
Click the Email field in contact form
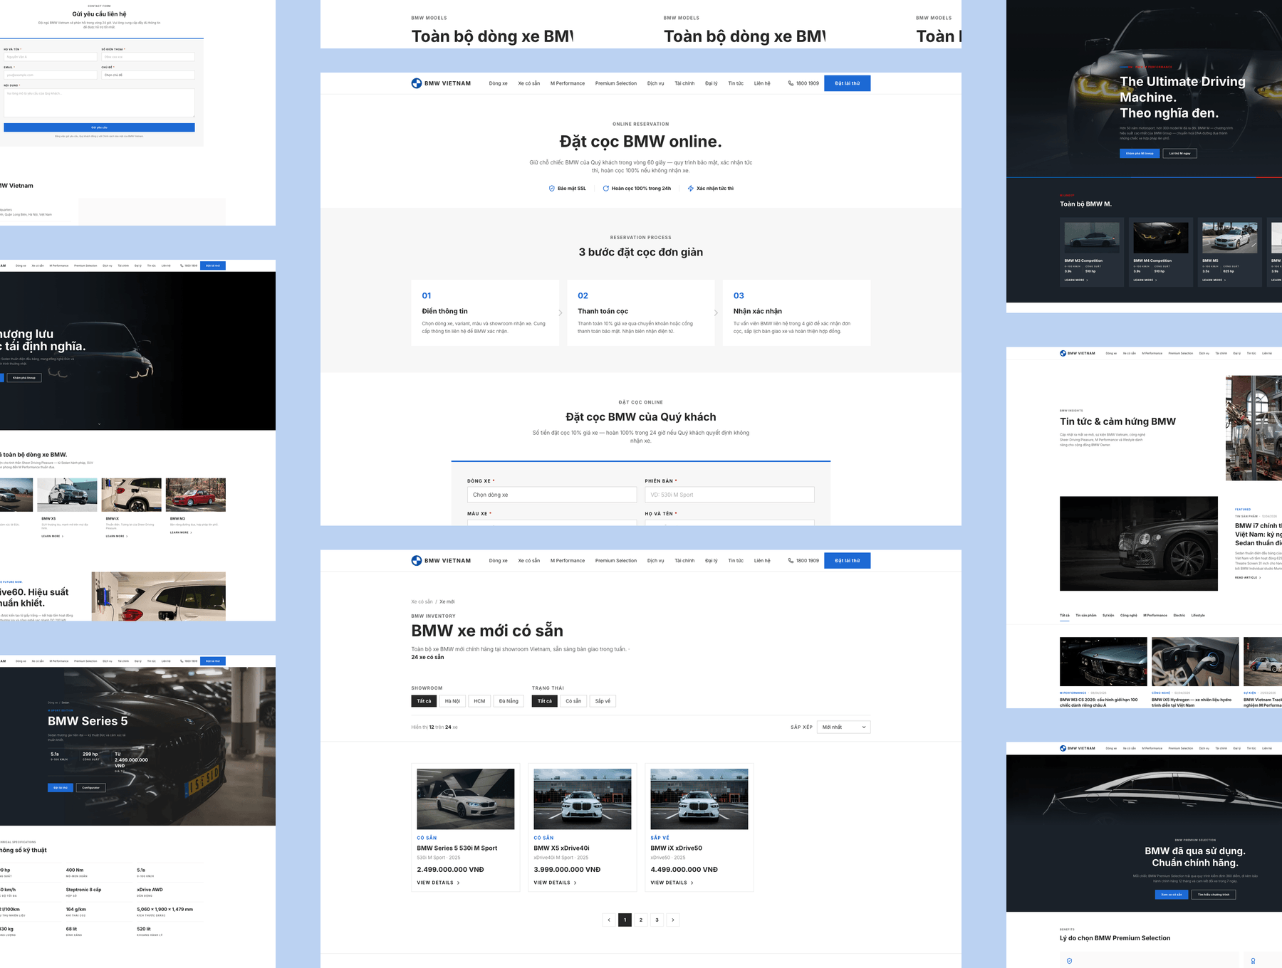[50, 75]
